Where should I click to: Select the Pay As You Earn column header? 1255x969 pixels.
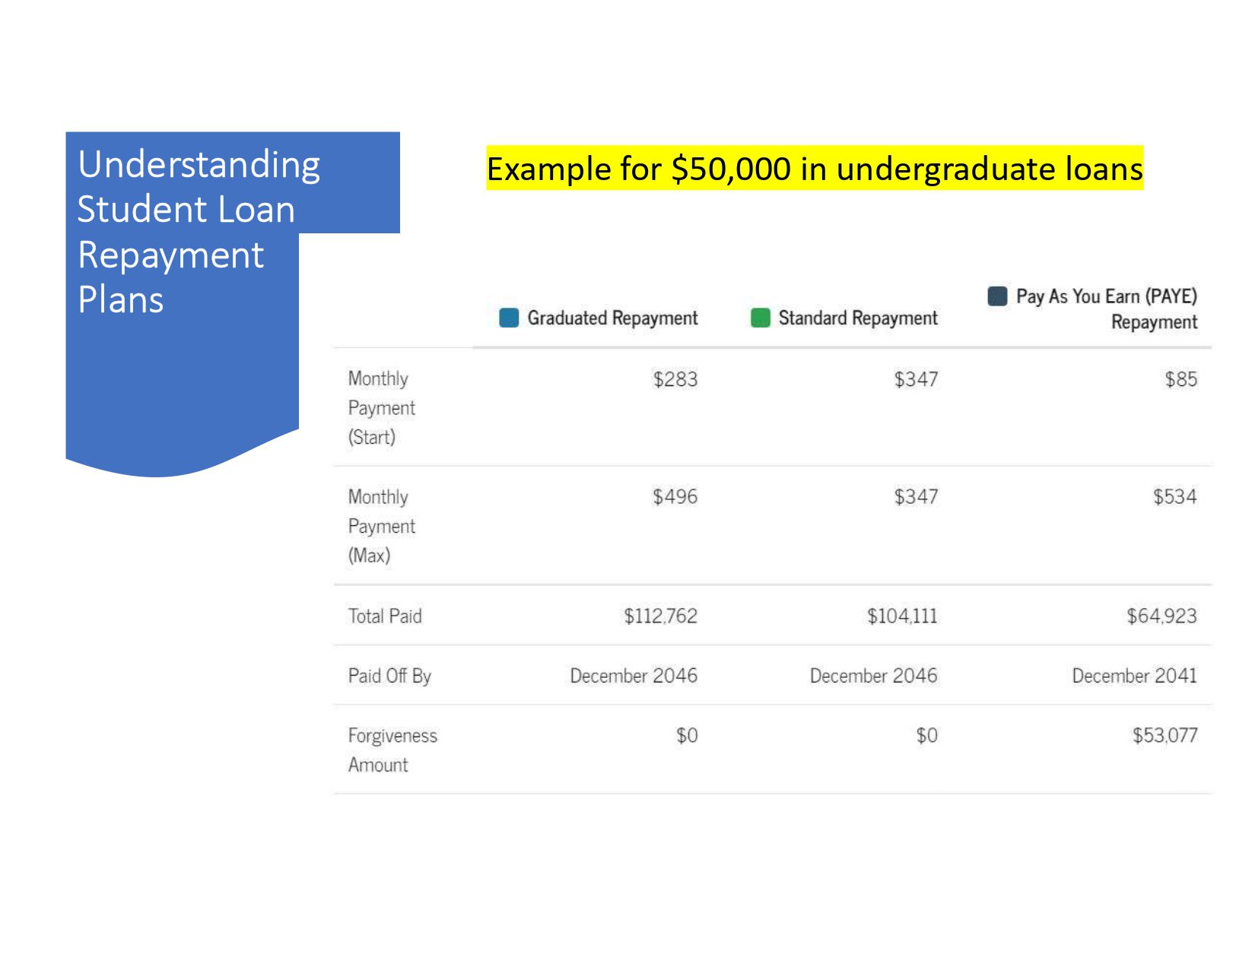(1106, 308)
